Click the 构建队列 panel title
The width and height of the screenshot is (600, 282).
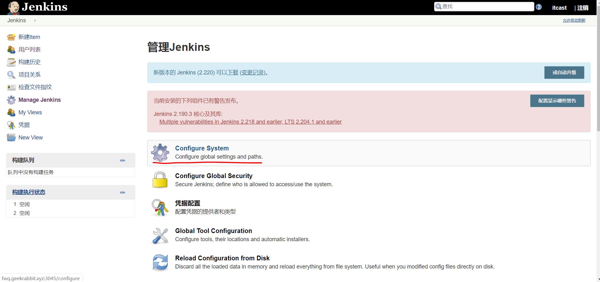point(23,160)
